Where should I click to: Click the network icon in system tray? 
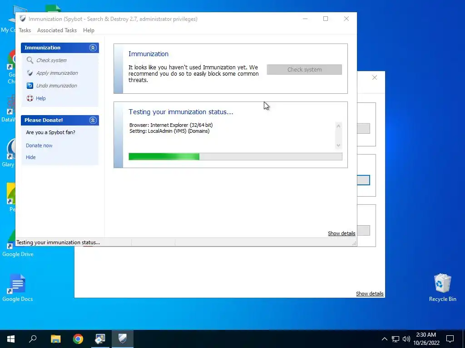pyautogui.click(x=396, y=339)
